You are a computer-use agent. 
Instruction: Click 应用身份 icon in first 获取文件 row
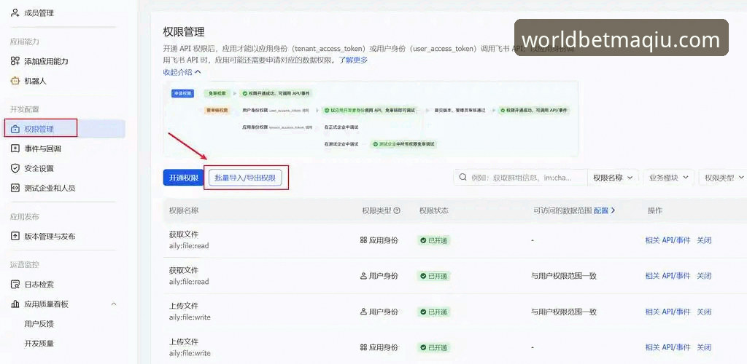tap(363, 240)
